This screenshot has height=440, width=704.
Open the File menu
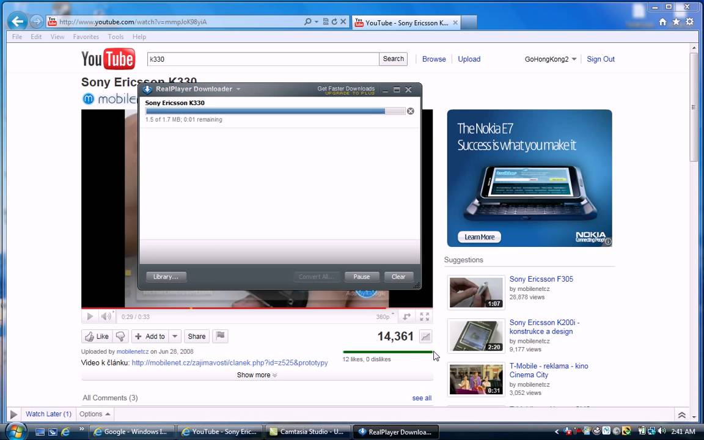coord(17,37)
